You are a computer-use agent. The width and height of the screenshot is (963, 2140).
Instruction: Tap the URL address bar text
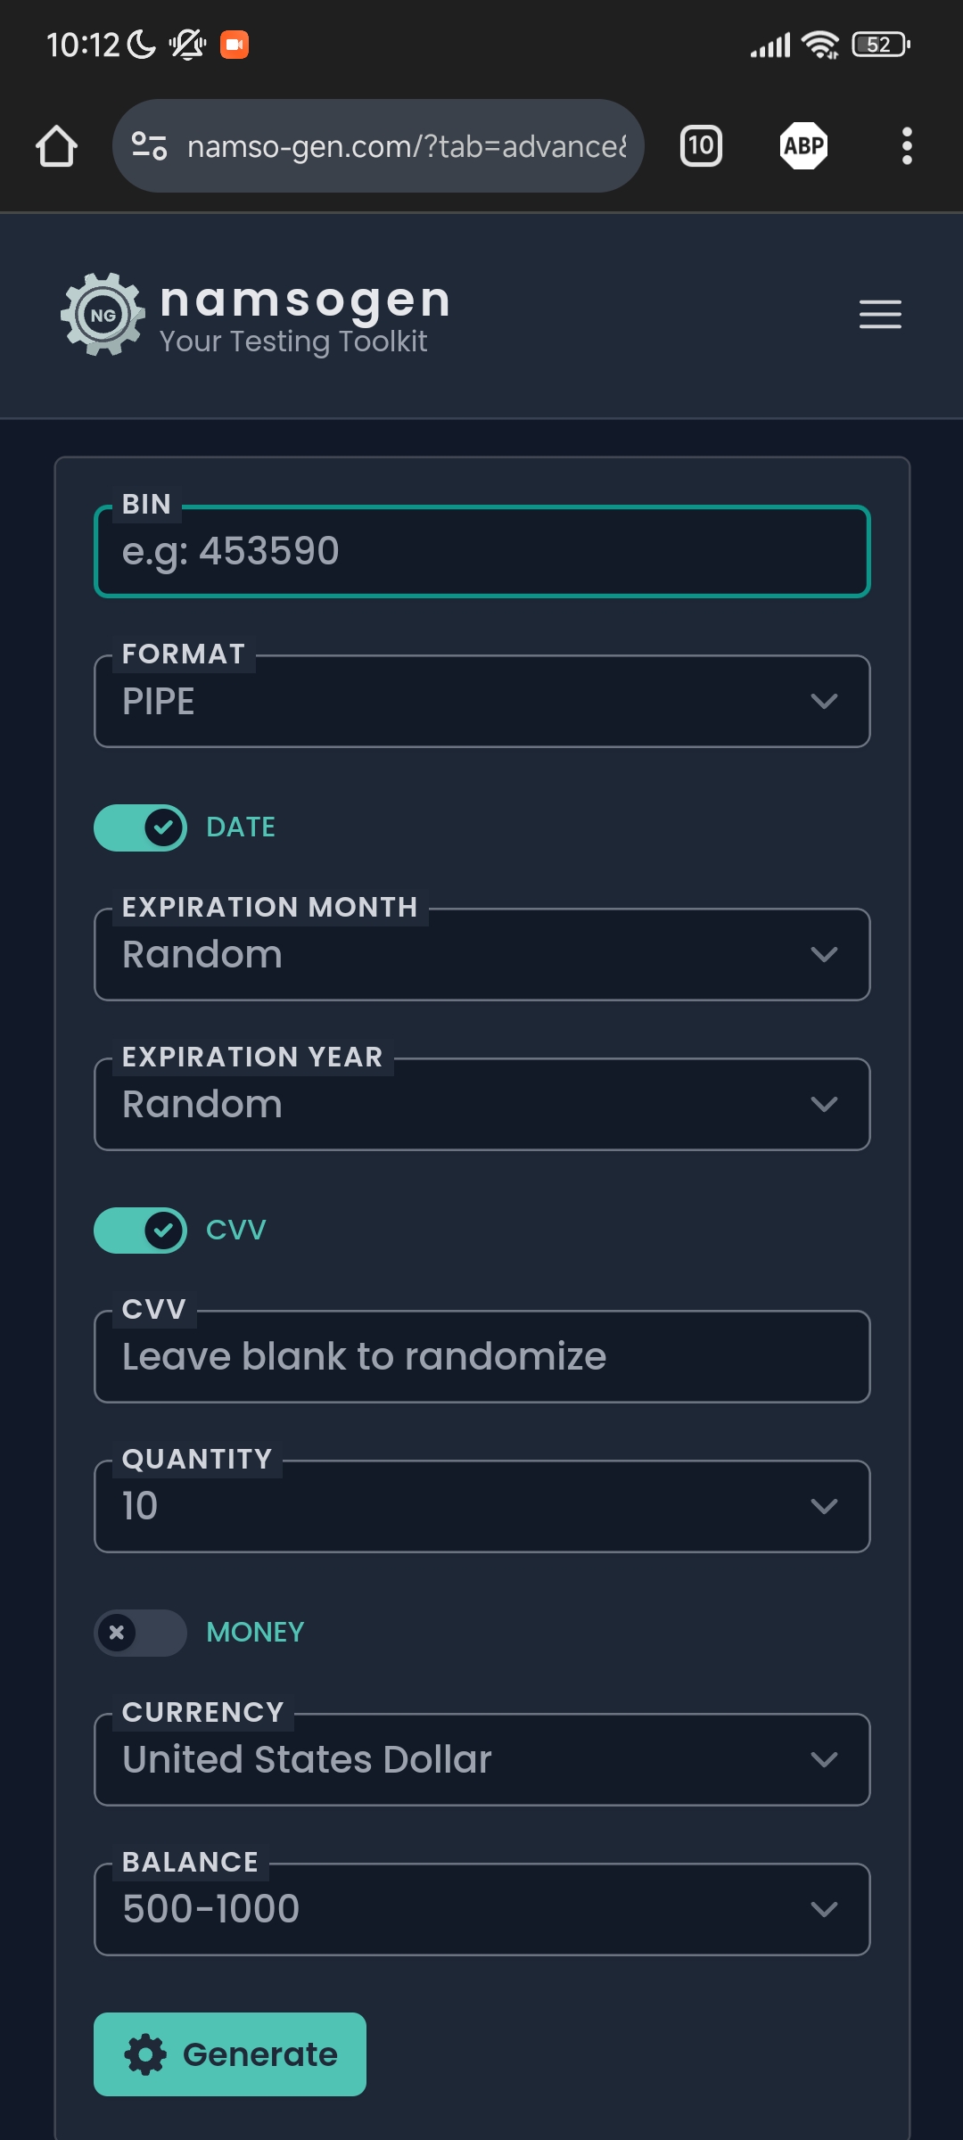click(406, 146)
